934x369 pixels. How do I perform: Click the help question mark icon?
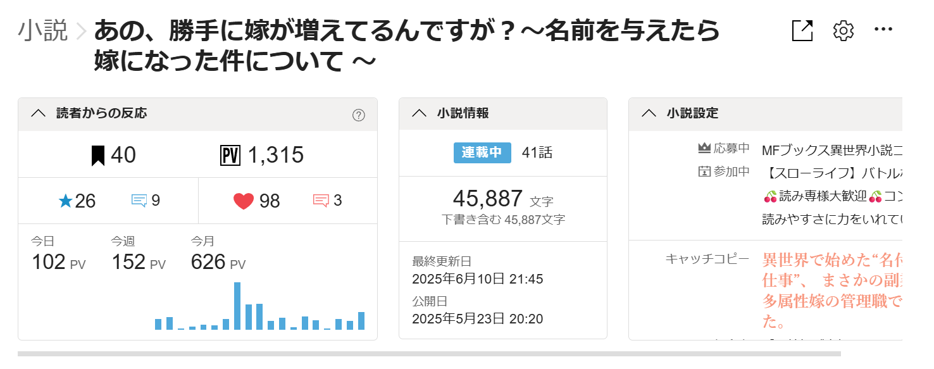pos(358,115)
